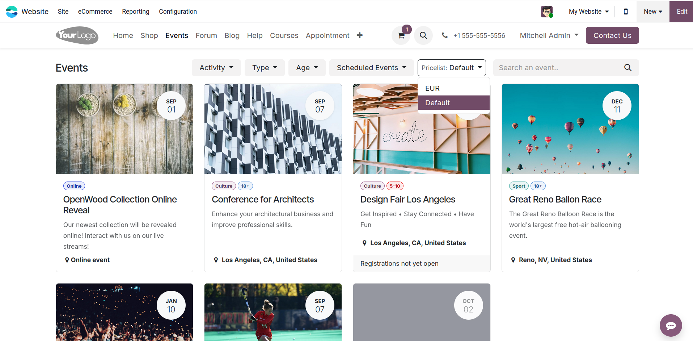Focus the Search an event field
This screenshot has width=693, height=341.
click(557, 68)
